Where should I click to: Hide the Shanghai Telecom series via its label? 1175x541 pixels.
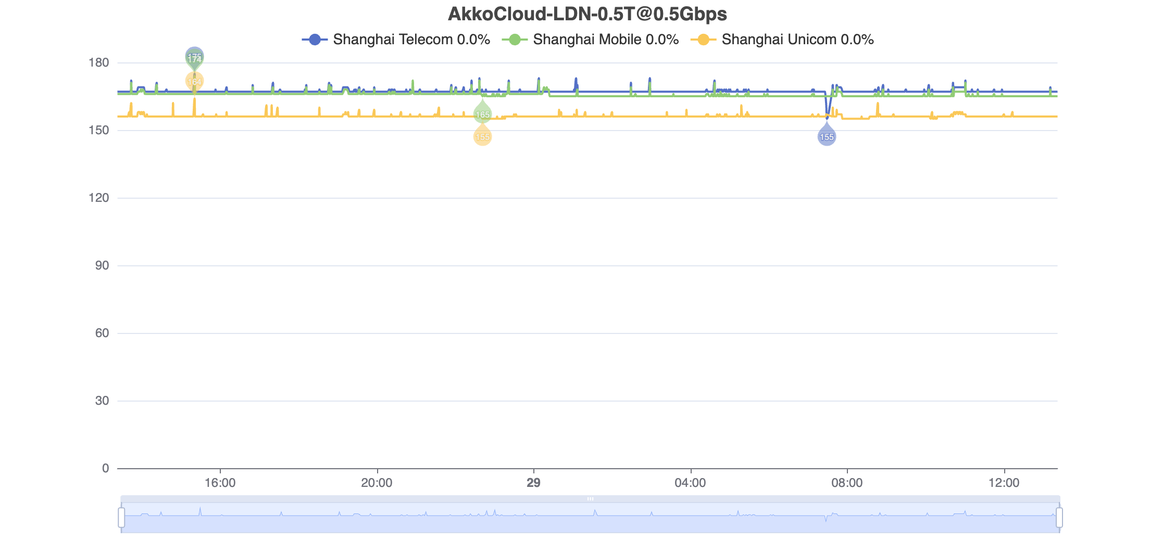click(411, 40)
